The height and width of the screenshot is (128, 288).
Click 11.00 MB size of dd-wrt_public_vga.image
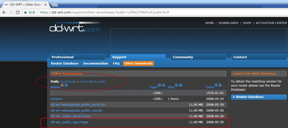tap(196, 122)
